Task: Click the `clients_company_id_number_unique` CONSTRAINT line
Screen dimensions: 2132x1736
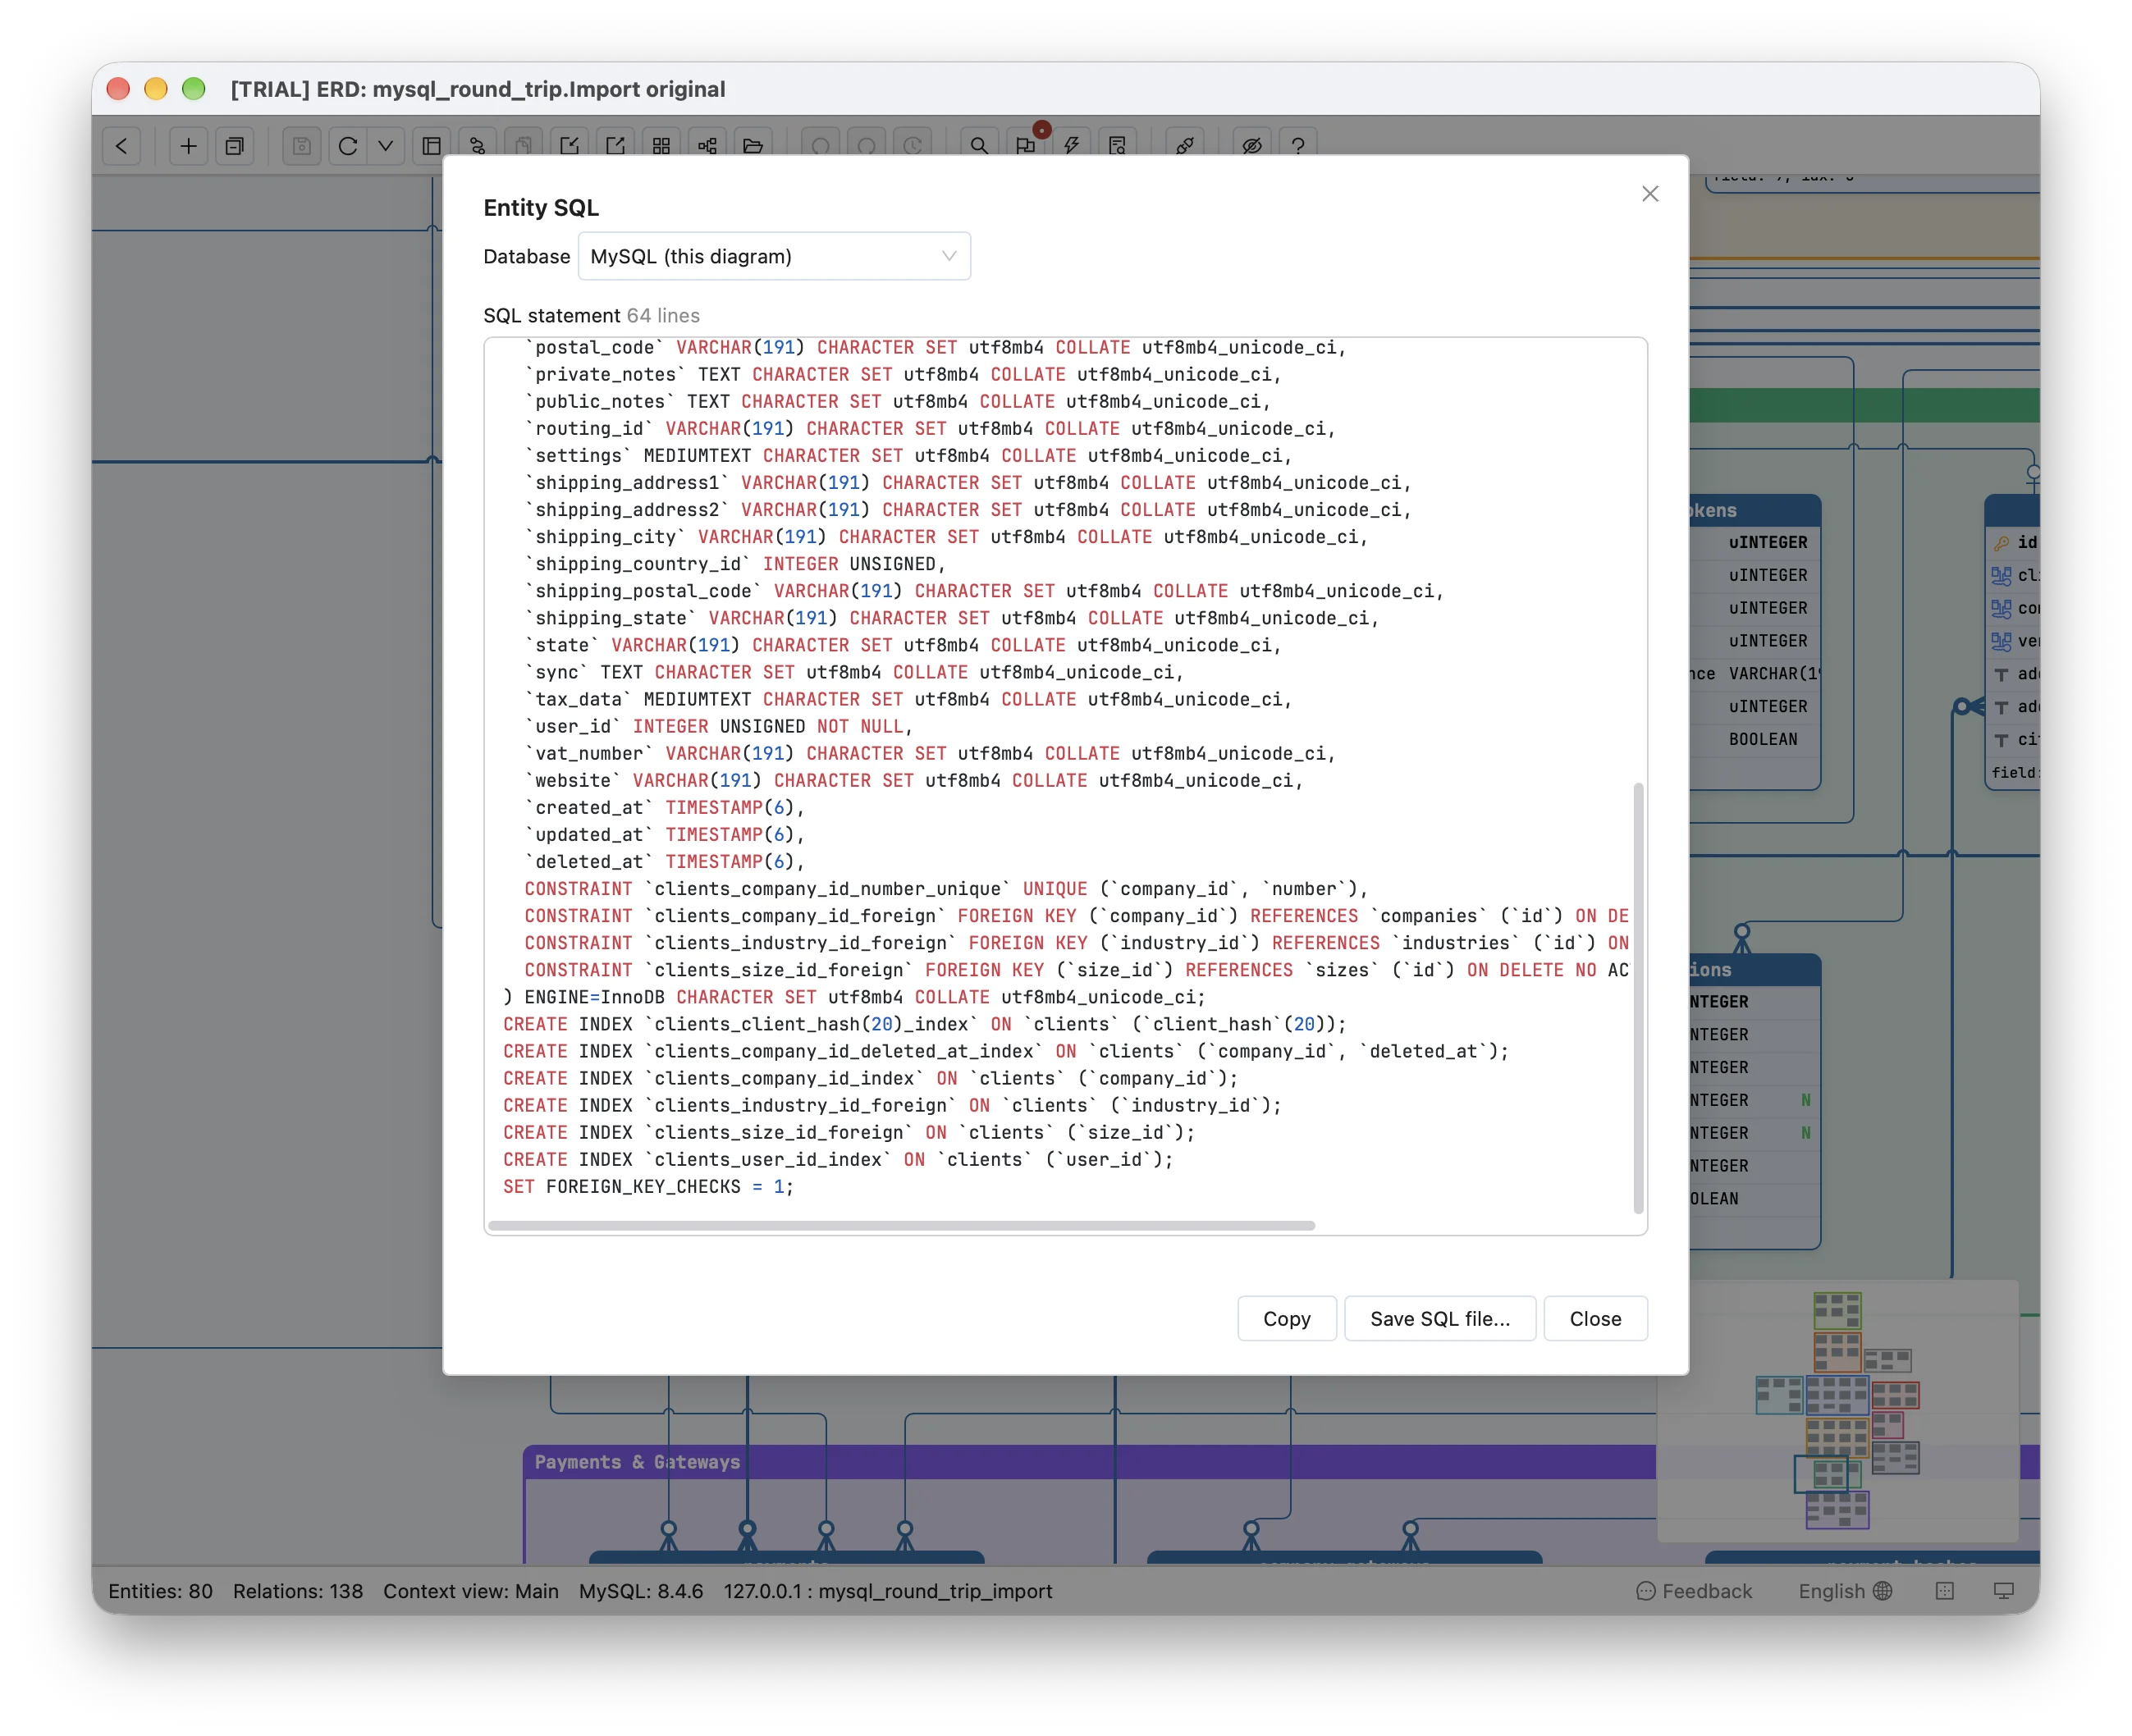Action: [x=946, y=889]
